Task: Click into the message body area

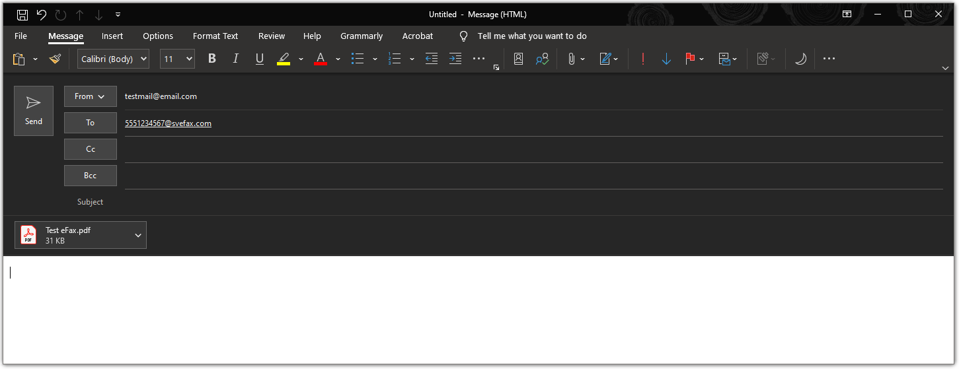Action: coord(479,310)
